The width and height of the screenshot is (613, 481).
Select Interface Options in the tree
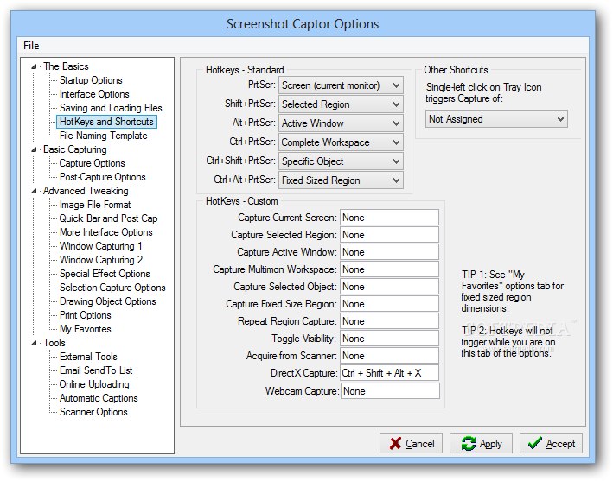[x=94, y=94]
